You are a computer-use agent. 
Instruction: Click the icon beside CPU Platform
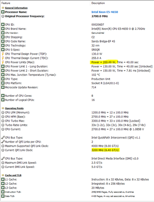[3, 83]
